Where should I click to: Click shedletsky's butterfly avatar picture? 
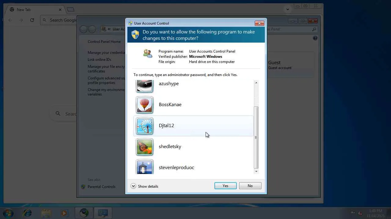[x=144, y=147]
